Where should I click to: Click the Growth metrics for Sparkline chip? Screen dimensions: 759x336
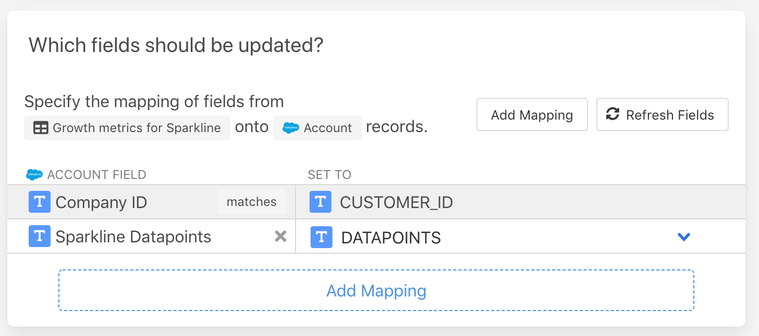(x=127, y=128)
